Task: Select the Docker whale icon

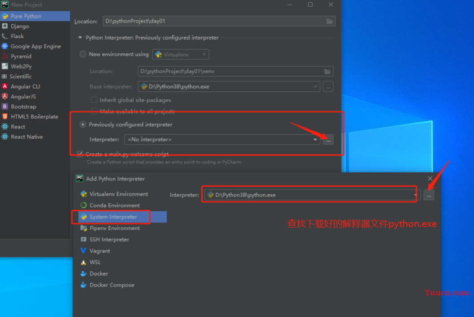Action: (x=83, y=274)
